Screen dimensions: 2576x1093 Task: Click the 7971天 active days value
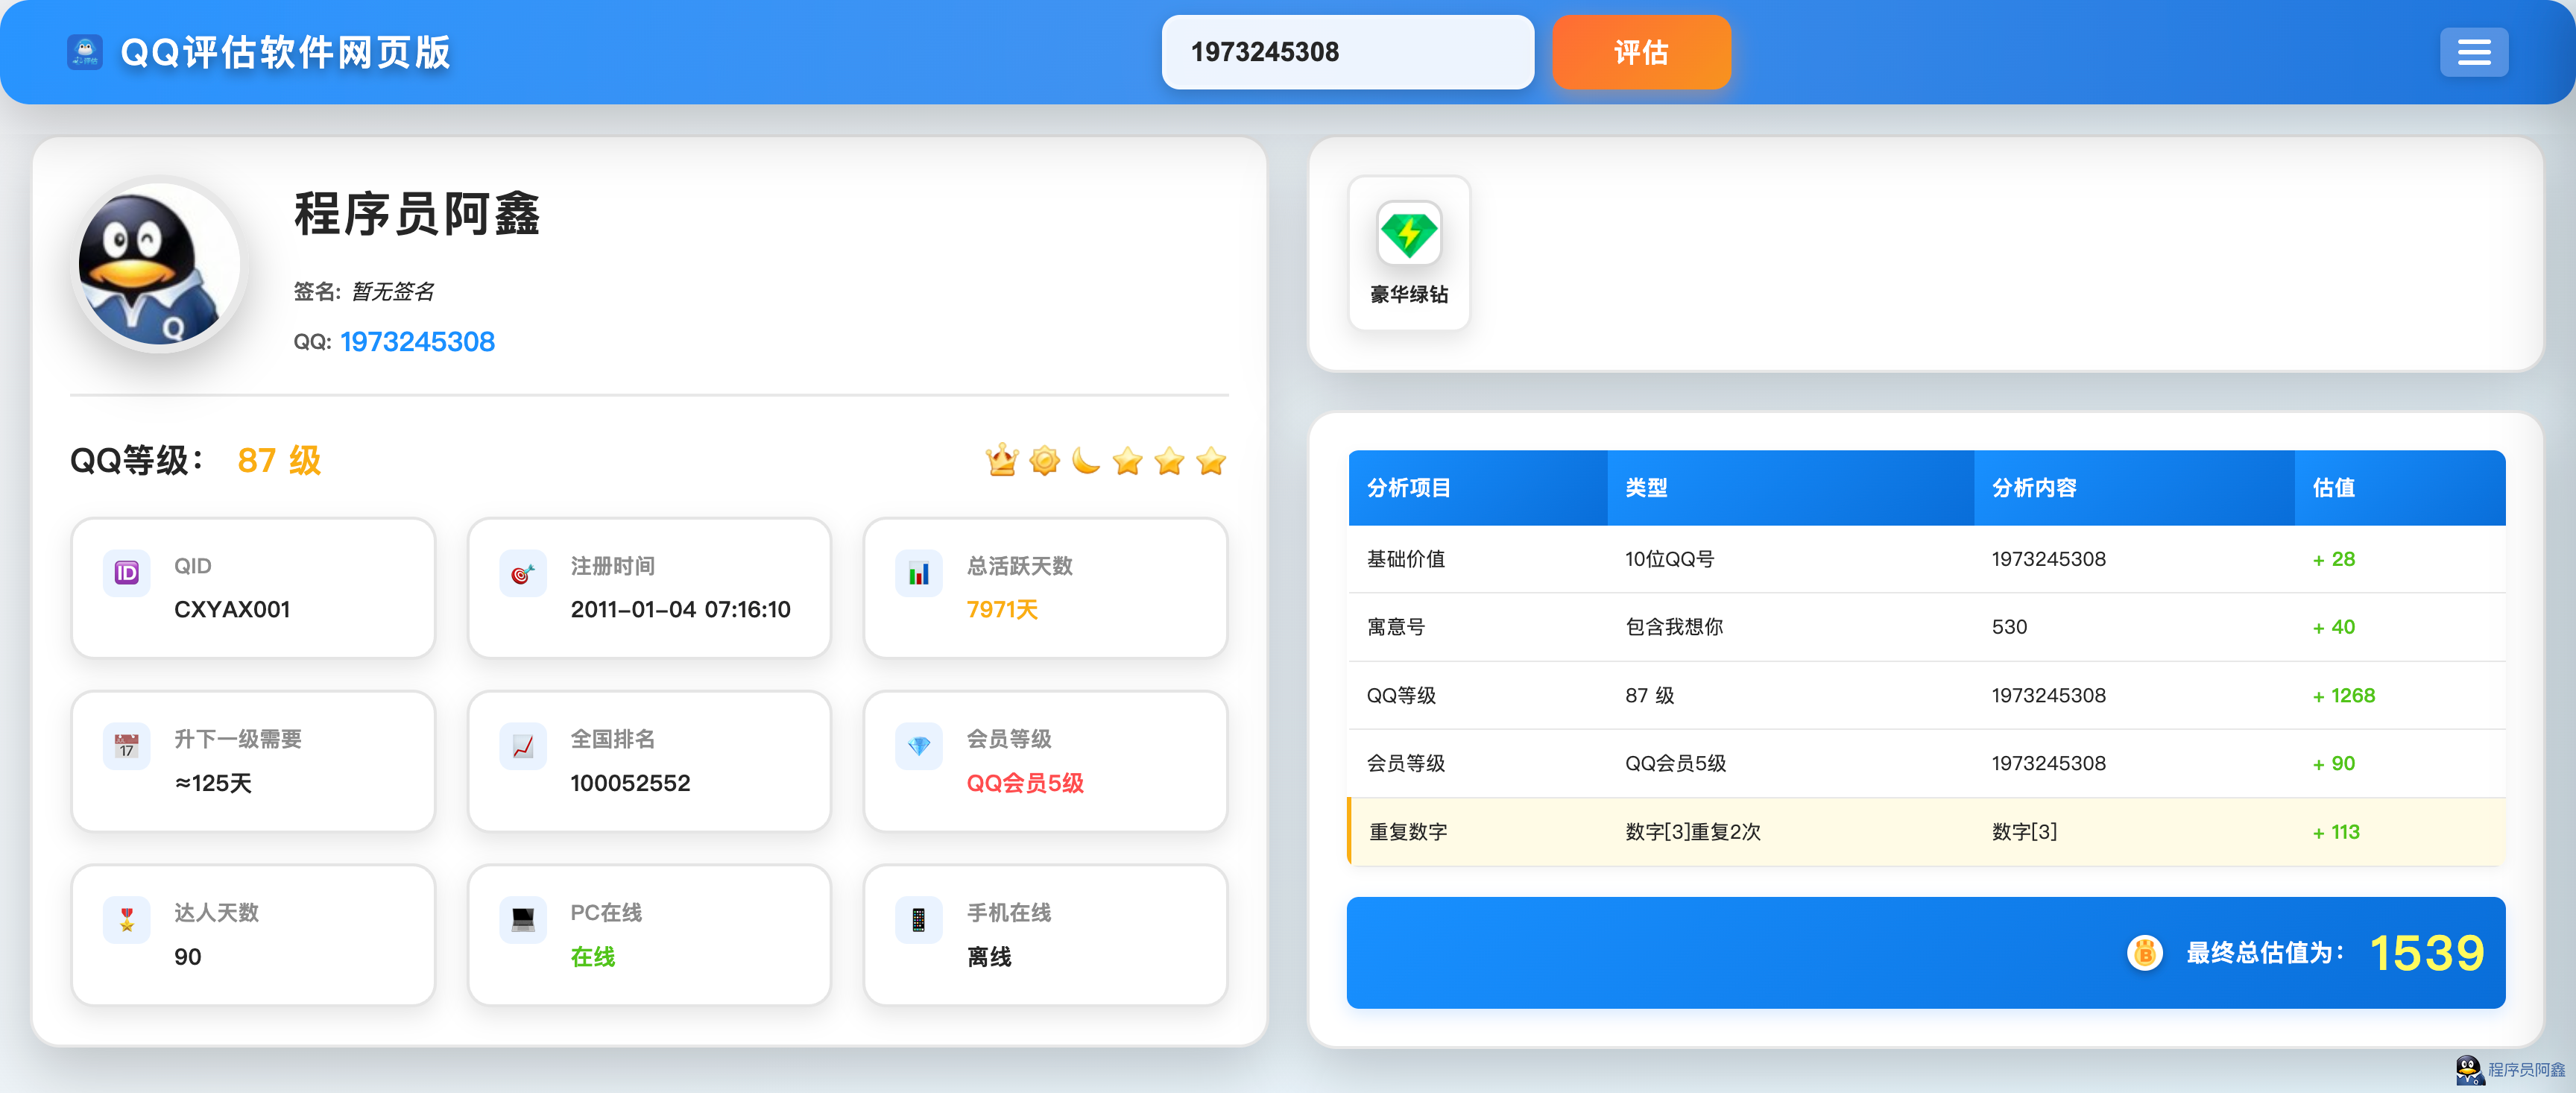point(1002,609)
